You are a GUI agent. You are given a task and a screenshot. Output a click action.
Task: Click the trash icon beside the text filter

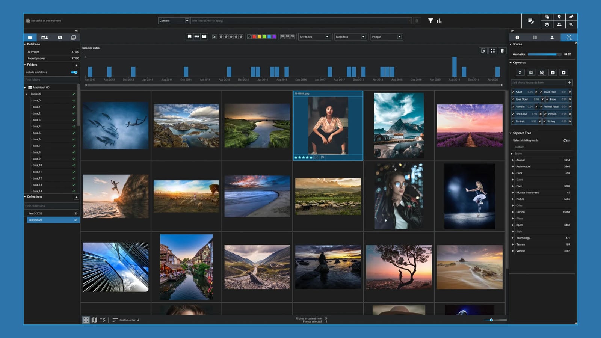[x=417, y=21]
